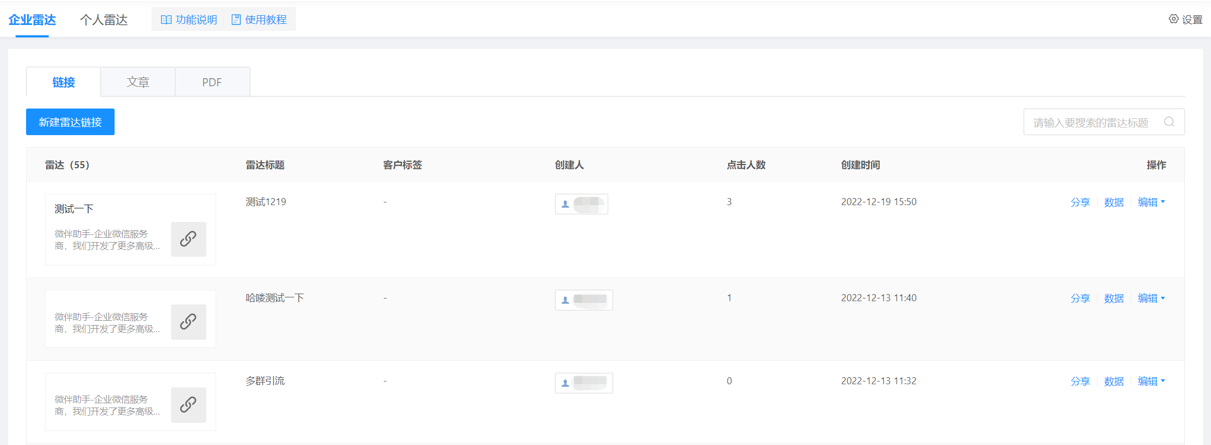Viewport: 1211px width, 445px height.
Task: Open 数据 for 哈喽测试一下 row
Action: (x=1114, y=298)
